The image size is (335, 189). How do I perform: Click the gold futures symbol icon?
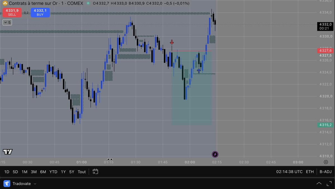[5, 3]
